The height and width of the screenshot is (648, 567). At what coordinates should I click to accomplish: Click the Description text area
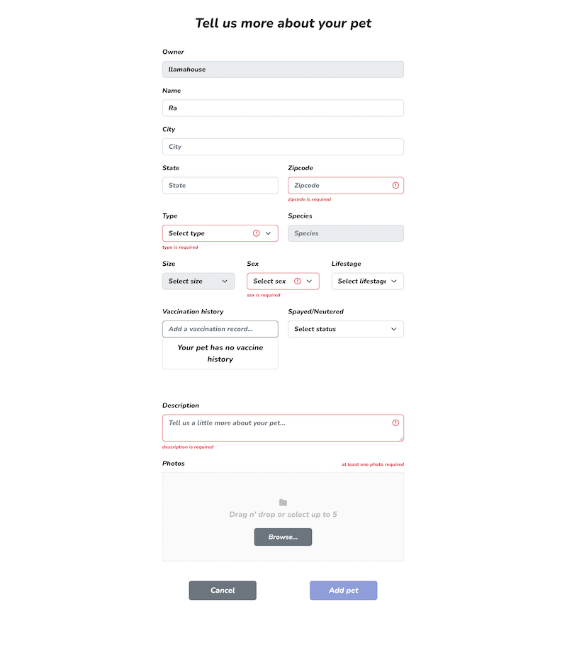276,428
